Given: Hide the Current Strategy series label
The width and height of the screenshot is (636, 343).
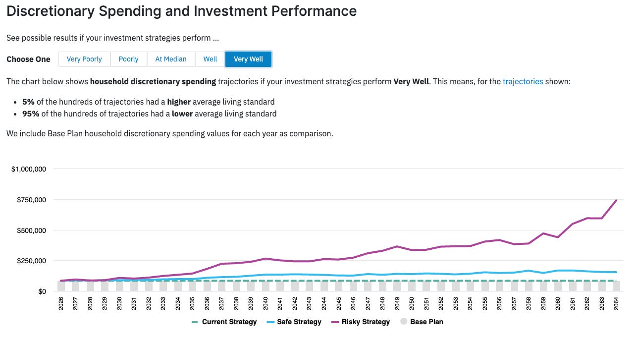Looking at the screenshot, I should 229,322.
